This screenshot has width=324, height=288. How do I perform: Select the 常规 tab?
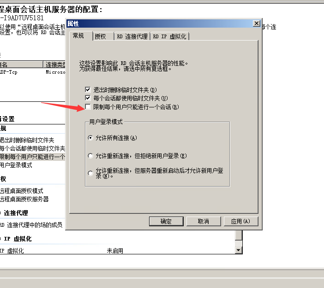click(x=78, y=36)
